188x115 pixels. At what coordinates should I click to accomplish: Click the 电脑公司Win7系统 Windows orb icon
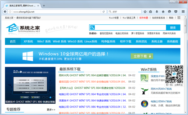tap(144, 103)
